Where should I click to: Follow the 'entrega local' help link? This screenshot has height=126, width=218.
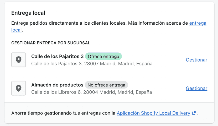point(198,23)
